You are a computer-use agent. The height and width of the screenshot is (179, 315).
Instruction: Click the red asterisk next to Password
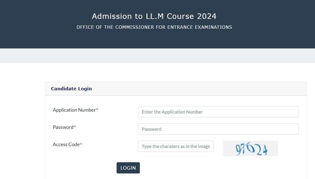(75, 127)
